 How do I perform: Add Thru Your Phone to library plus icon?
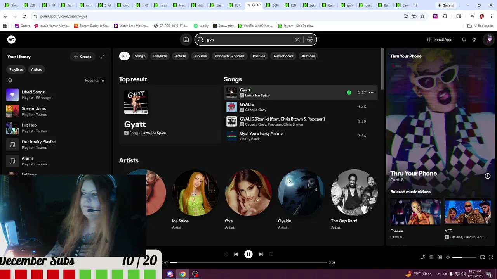tap(488, 176)
